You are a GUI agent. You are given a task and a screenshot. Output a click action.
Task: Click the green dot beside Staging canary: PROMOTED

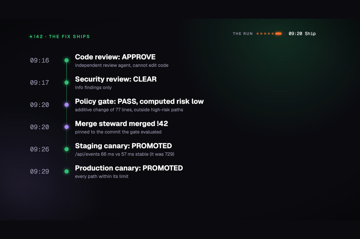(67, 149)
